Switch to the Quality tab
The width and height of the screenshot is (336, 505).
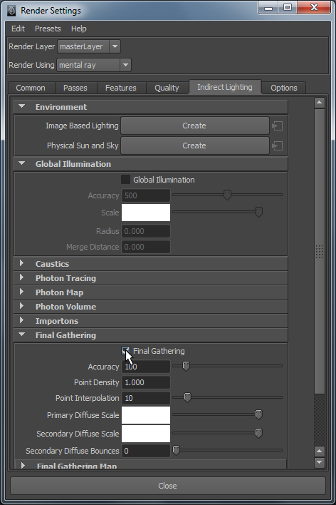pos(167,88)
